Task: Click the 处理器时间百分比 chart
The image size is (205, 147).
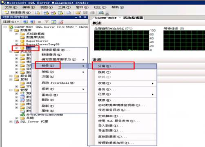Action: tap(122, 40)
